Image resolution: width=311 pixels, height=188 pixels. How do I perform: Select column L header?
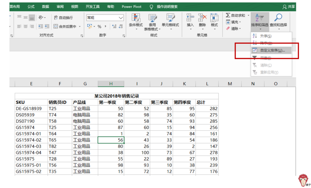pos(207,84)
